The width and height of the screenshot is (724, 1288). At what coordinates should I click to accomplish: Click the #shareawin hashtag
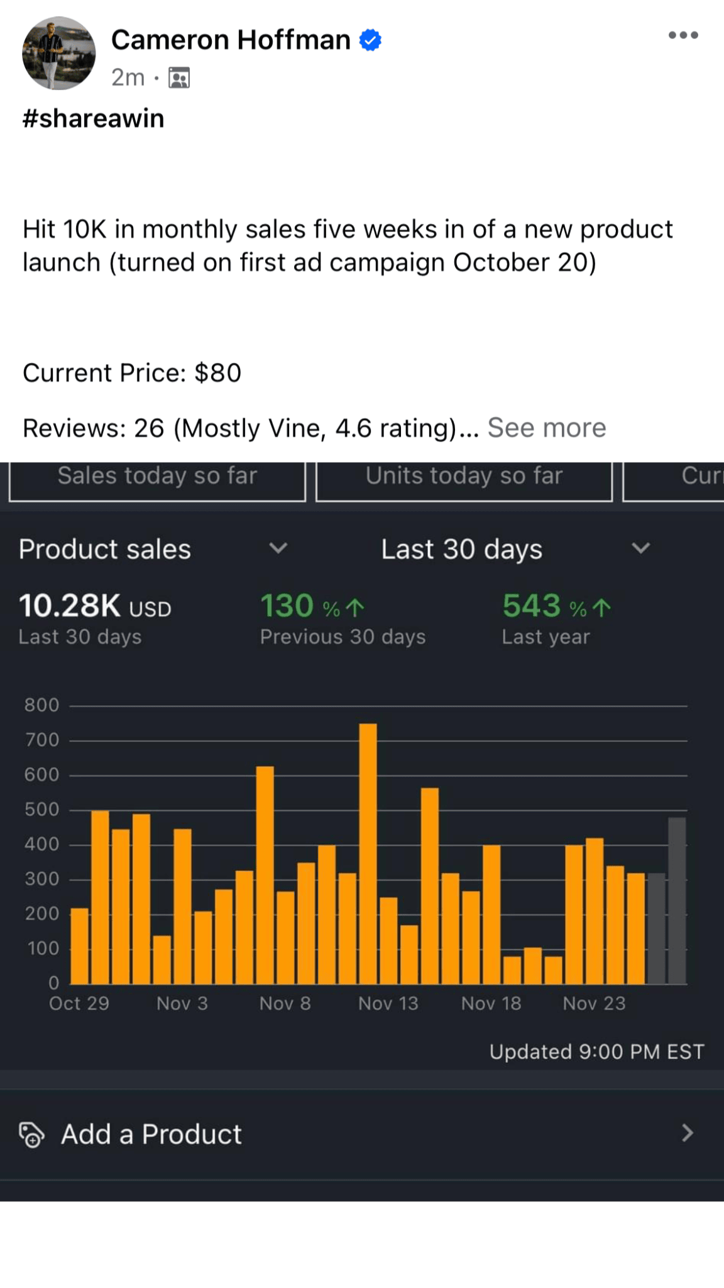94,118
